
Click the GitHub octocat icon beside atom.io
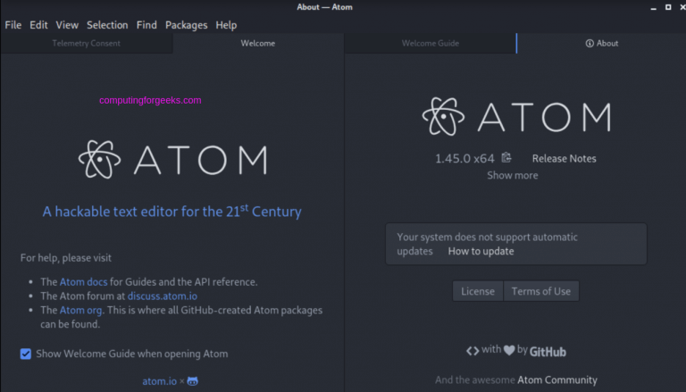[193, 381]
